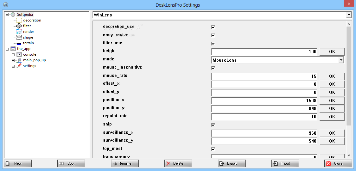Confirm offset_y value with OK

(x=332, y=92)
